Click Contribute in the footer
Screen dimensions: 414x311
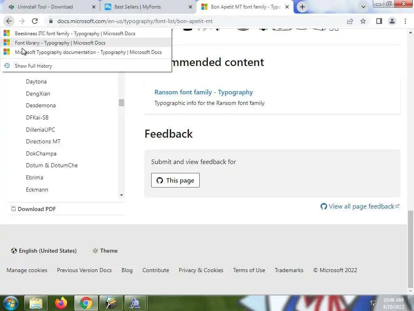[x=156, y=270]
